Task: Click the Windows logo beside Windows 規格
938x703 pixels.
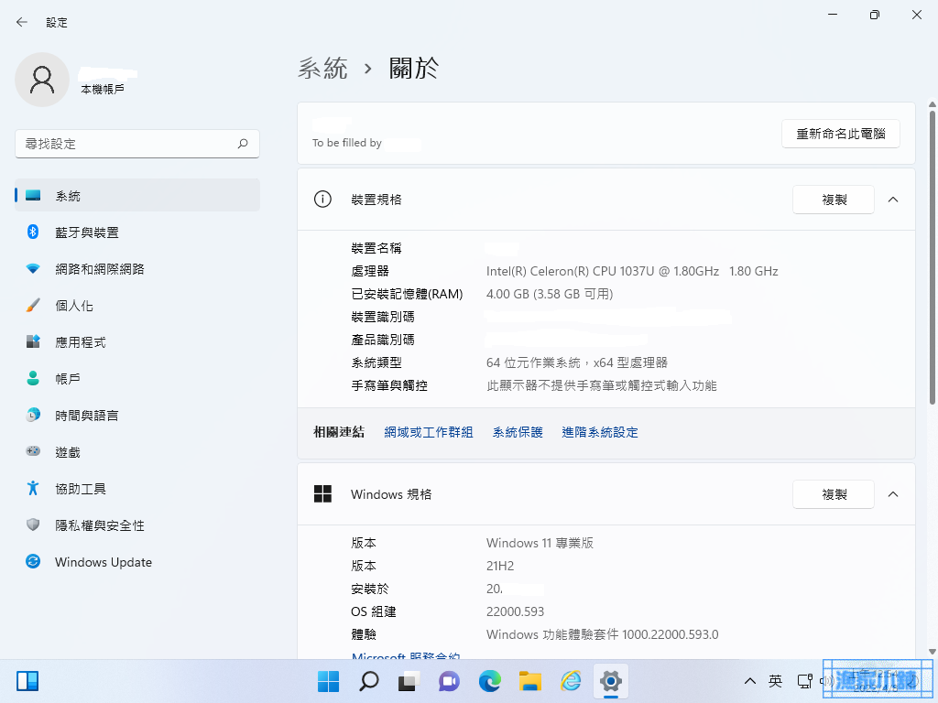Action: point(322,493)
